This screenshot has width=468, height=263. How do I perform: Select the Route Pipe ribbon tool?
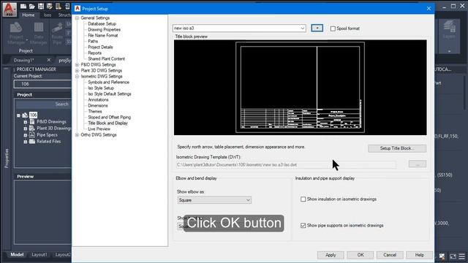click(x=57, y=34)
